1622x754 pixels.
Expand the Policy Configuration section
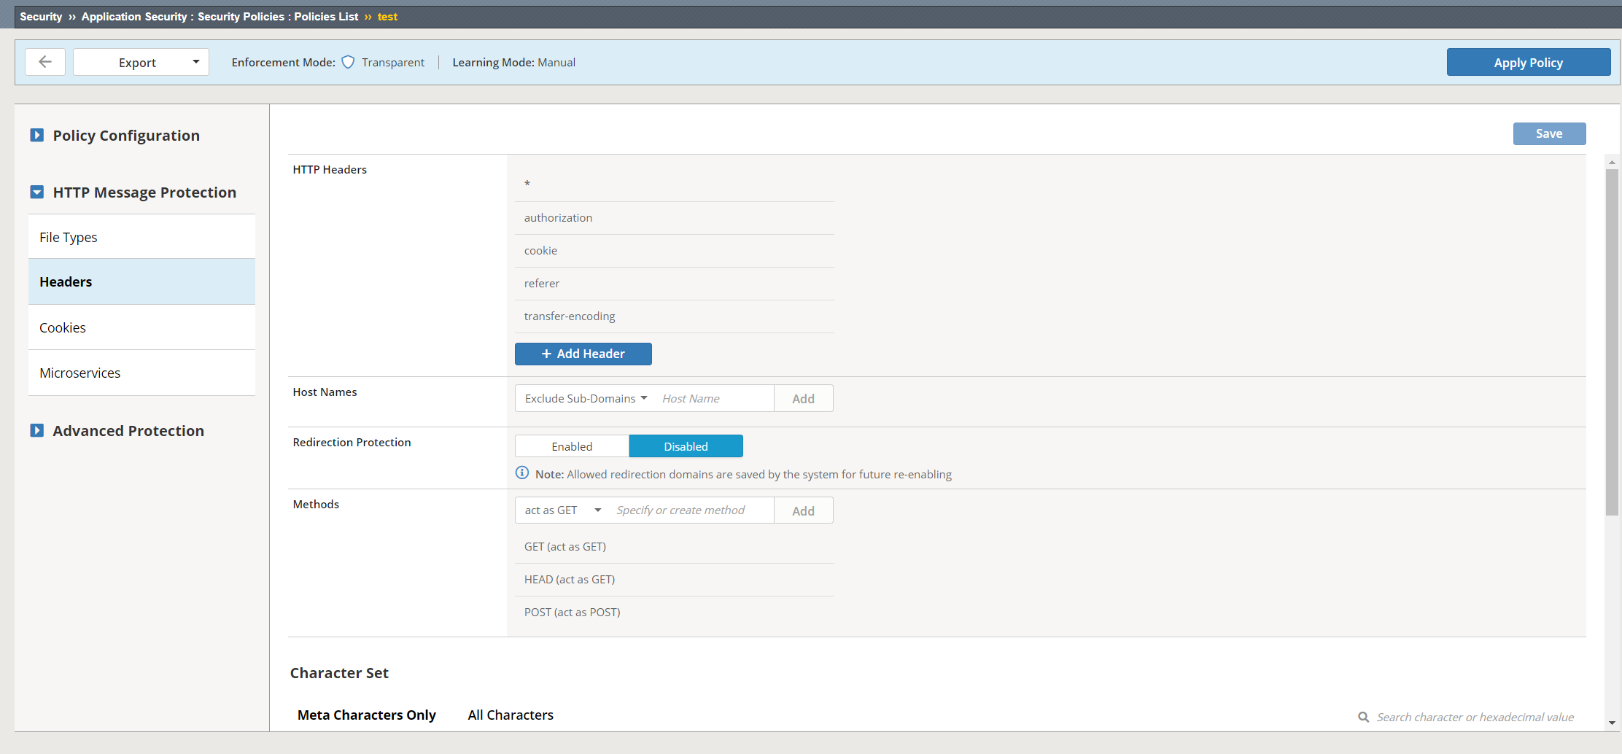tap(36, 135)
